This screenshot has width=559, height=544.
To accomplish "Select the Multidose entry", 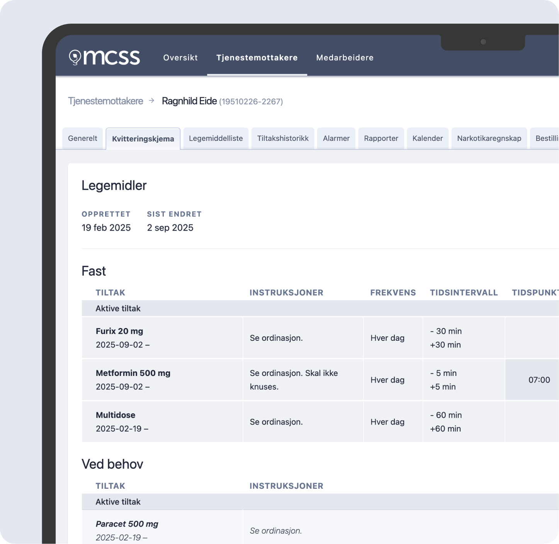I will (x=116, y=415).
